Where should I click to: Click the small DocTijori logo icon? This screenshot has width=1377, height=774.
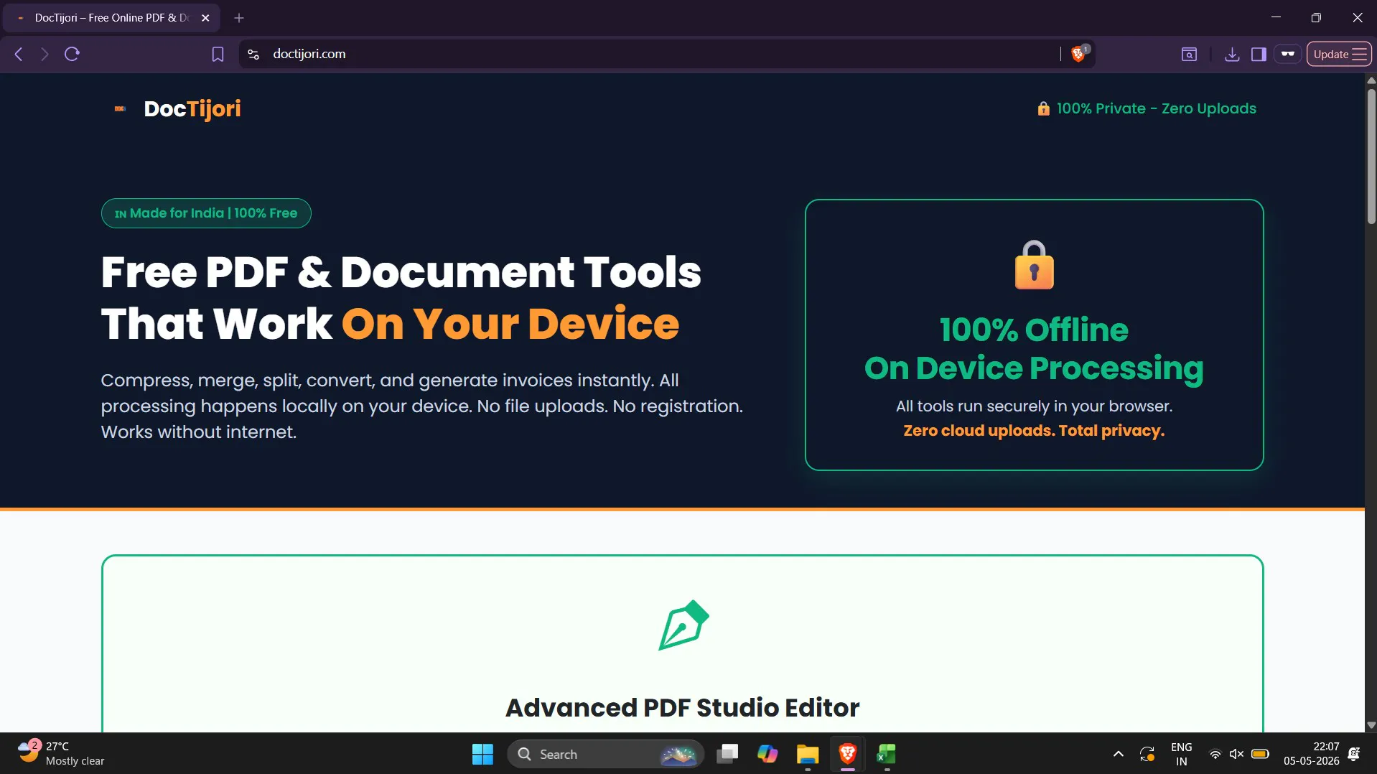coord(120,108)
